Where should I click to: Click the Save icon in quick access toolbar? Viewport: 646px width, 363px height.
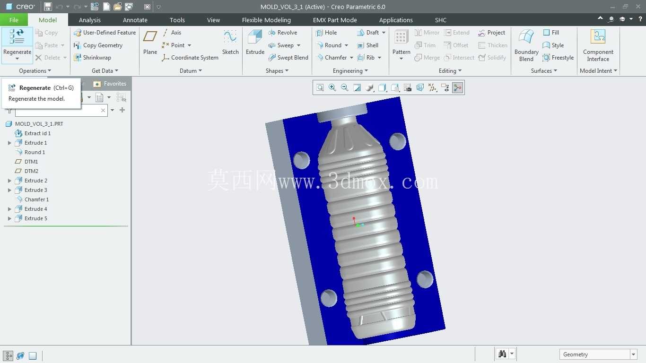(48, 7)
